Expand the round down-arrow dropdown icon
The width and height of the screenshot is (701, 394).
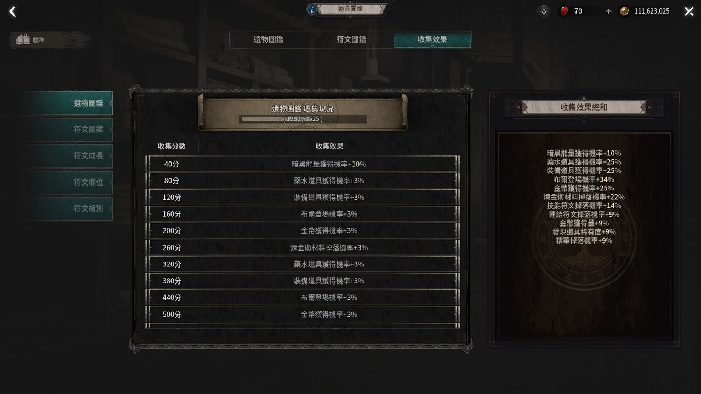pyautogui.click(x=544, y=11)
